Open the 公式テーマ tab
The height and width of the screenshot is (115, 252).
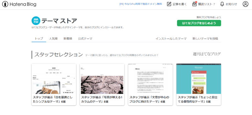[85, 39]
